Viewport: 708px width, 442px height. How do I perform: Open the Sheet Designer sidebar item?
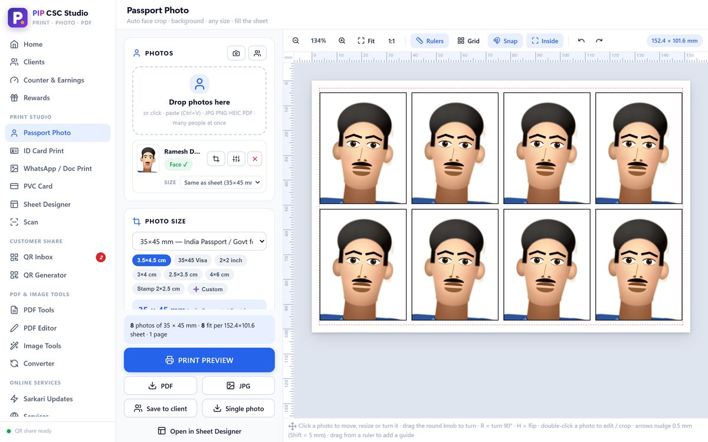coord(58,204)
